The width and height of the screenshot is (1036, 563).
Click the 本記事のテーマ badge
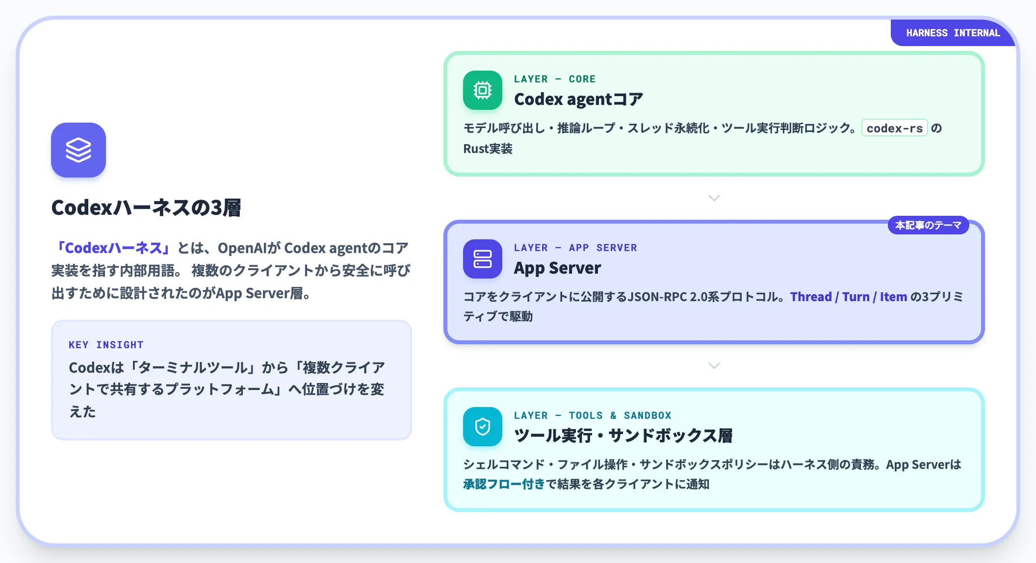(928, 225)
